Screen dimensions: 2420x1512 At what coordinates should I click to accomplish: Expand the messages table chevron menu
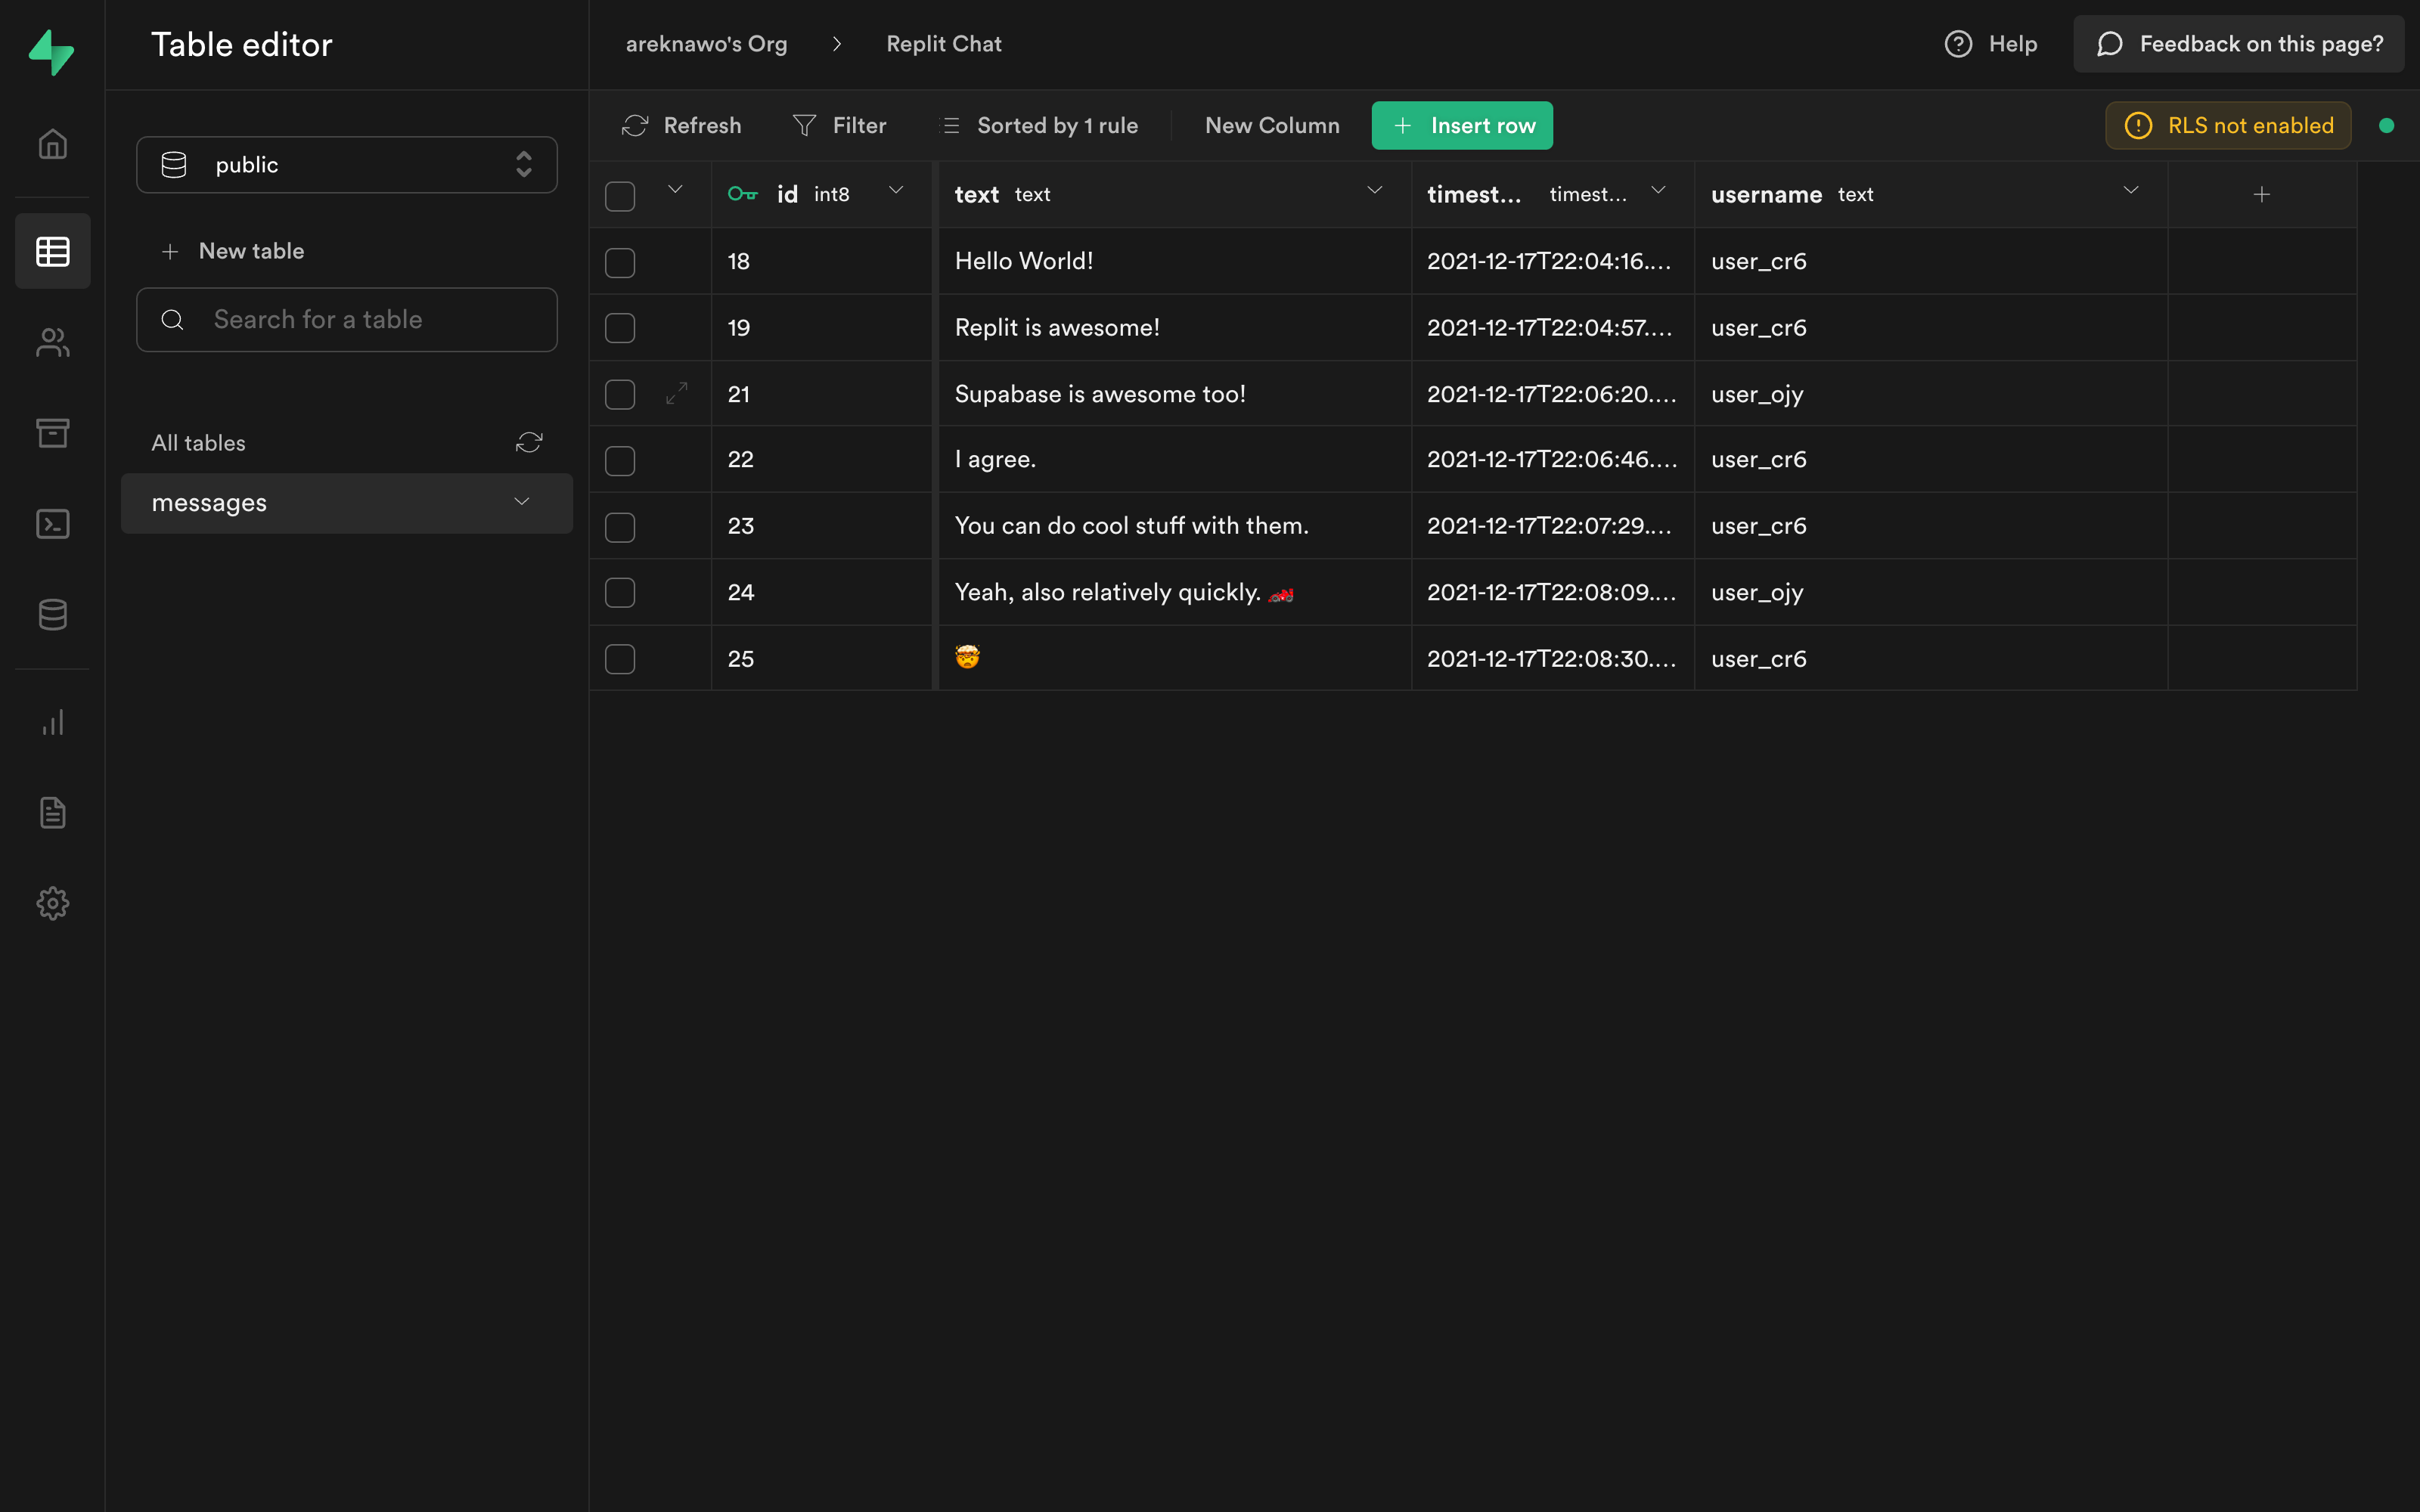(x=521, y=502)
